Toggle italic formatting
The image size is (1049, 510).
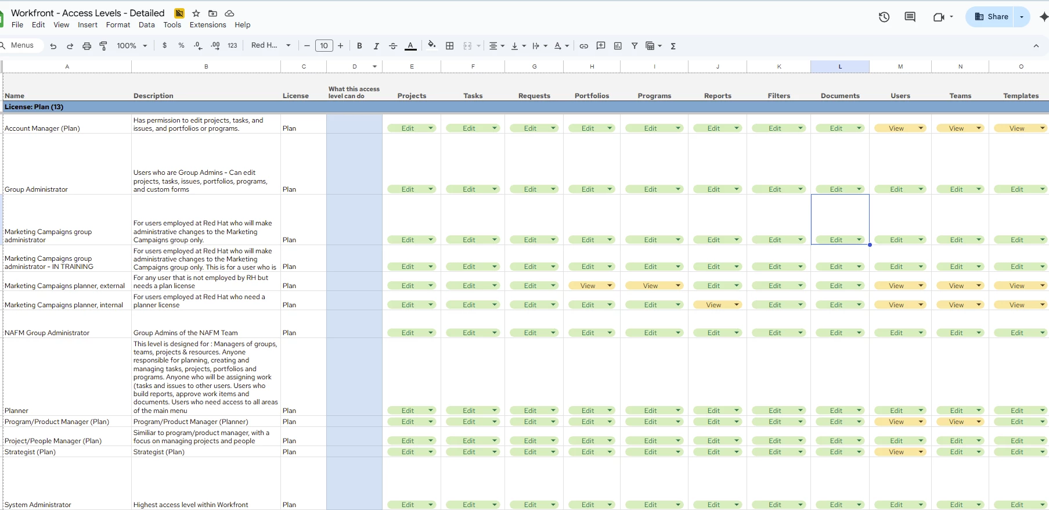point(376,46)
